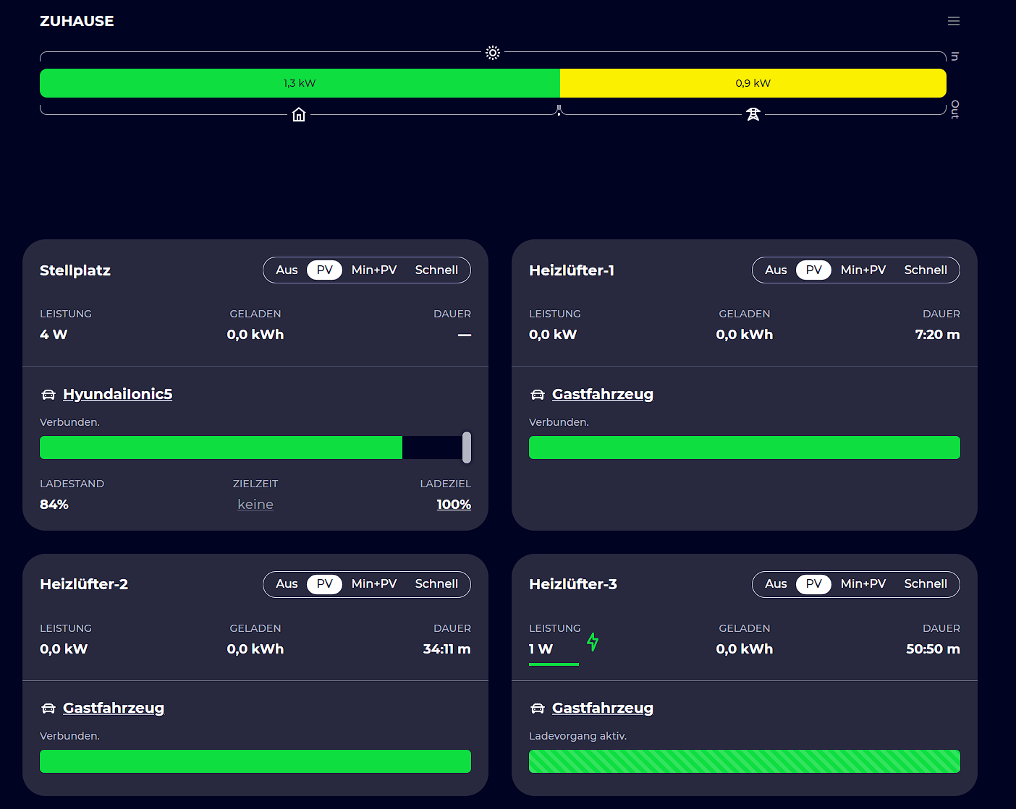Click the car icon in Heizlüfter-1 card

538,395
